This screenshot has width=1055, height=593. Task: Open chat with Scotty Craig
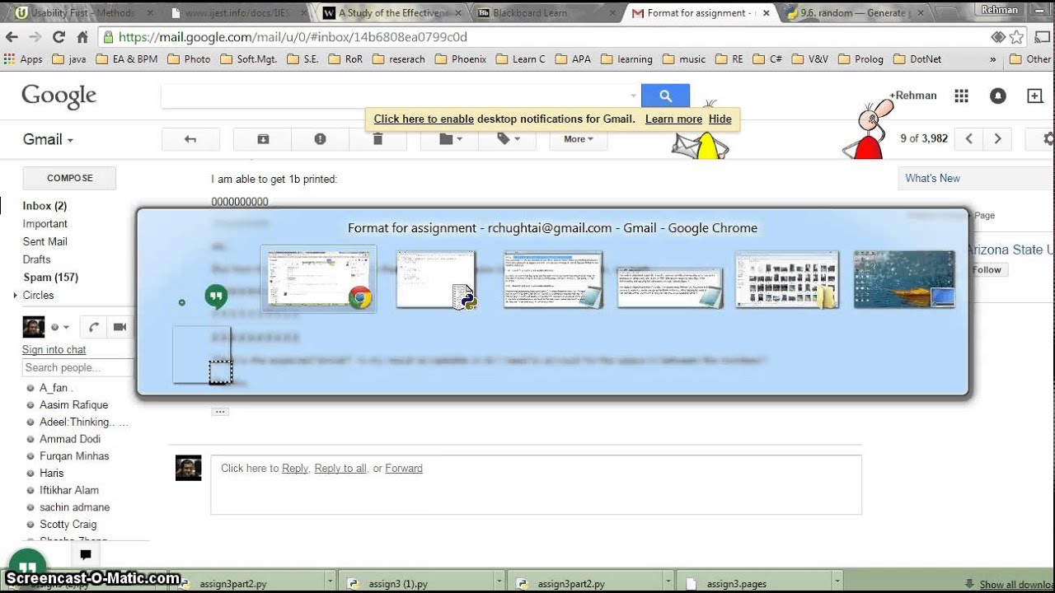click(x=68, y=524)
